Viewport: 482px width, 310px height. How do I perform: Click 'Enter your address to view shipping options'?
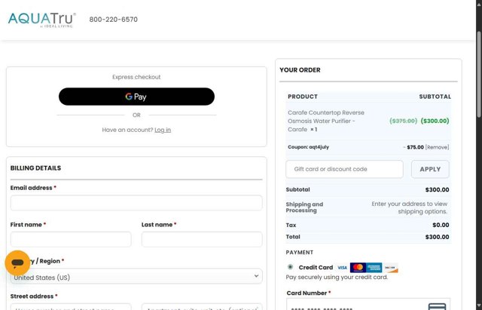(410, 207)
